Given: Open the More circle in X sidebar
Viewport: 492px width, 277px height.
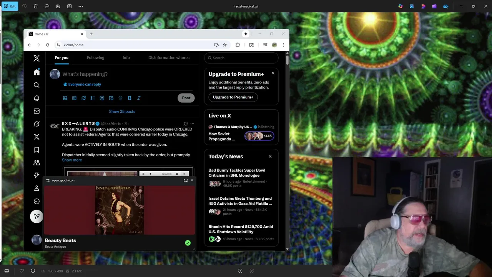Looking at the screenshot, I should point(37,201).
